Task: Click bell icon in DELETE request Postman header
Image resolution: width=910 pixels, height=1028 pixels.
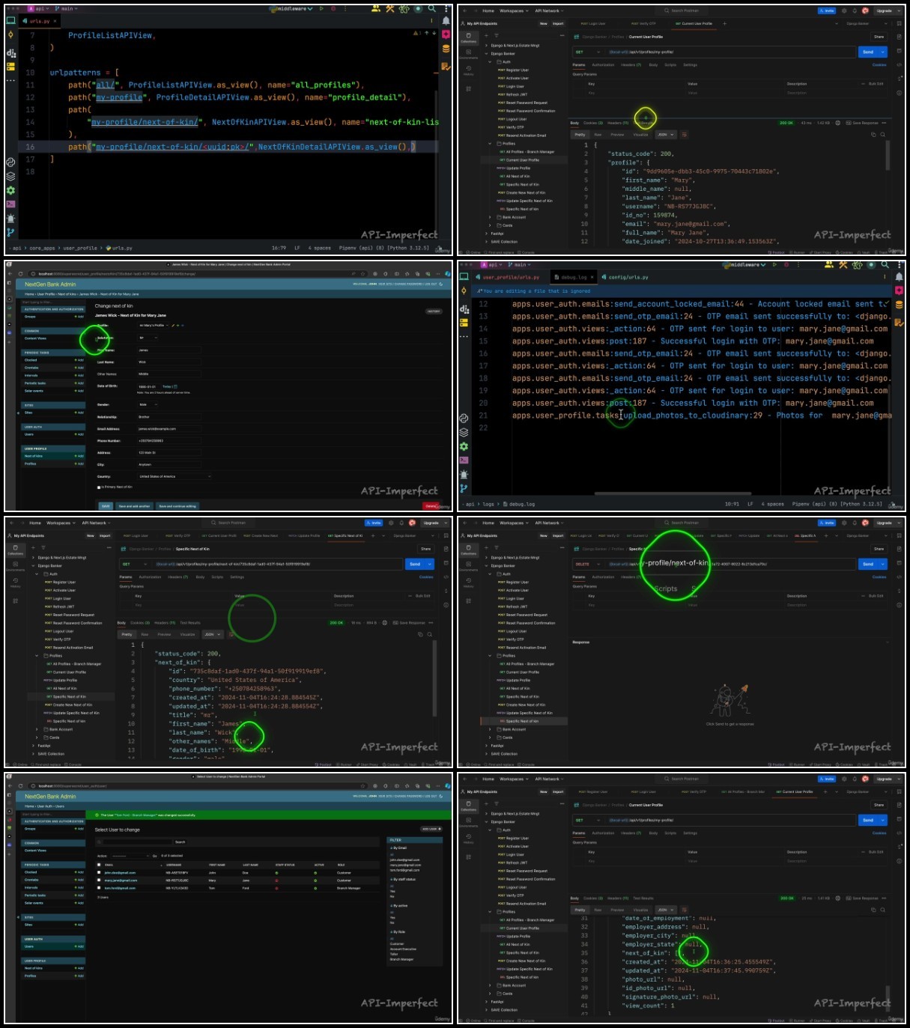Action: click(x=855, y=523)
